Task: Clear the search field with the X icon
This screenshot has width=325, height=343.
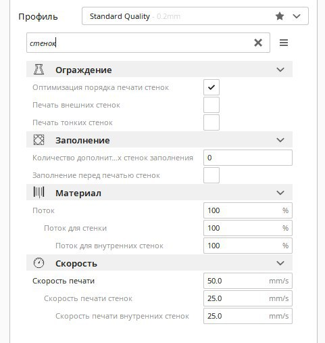Action: tap(258, 43)
